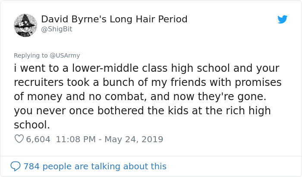Click the @ShigBit handle

57,29
